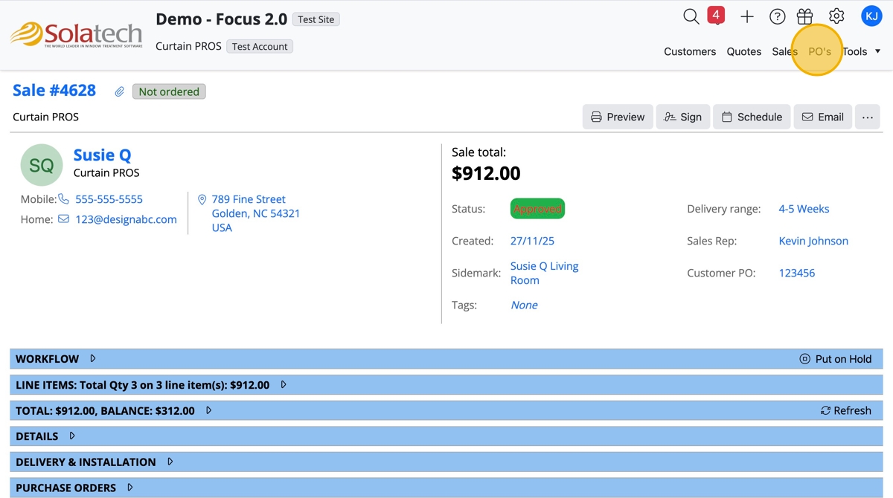This screenshot has width=893, height=498.
Task: Put the sale on hold
Action: click(x=835, y=359)
